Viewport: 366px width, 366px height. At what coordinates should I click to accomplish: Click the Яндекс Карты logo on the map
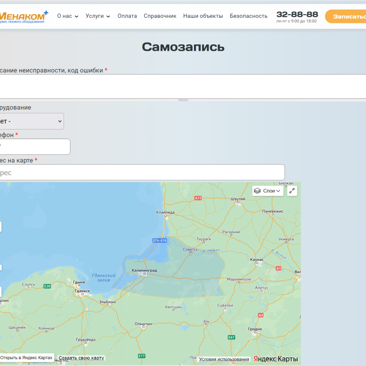(x=276, y=359)
